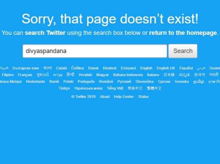
Task: Focus the search box containing divyaspandana
Action: [x=95, y=51]
